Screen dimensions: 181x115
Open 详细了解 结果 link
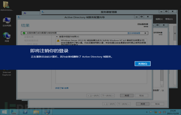click(62, 88)
